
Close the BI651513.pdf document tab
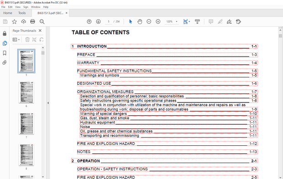pos(67,13)
